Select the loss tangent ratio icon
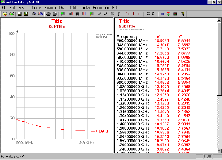The width and height of the screenshot is (222, 160). 113,14
